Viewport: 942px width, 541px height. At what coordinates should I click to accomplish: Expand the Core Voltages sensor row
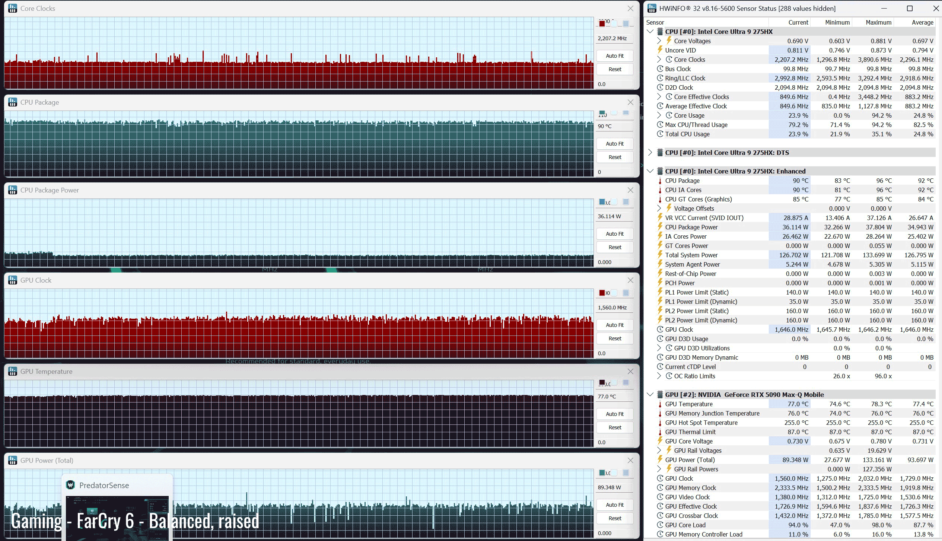[659, 41]
